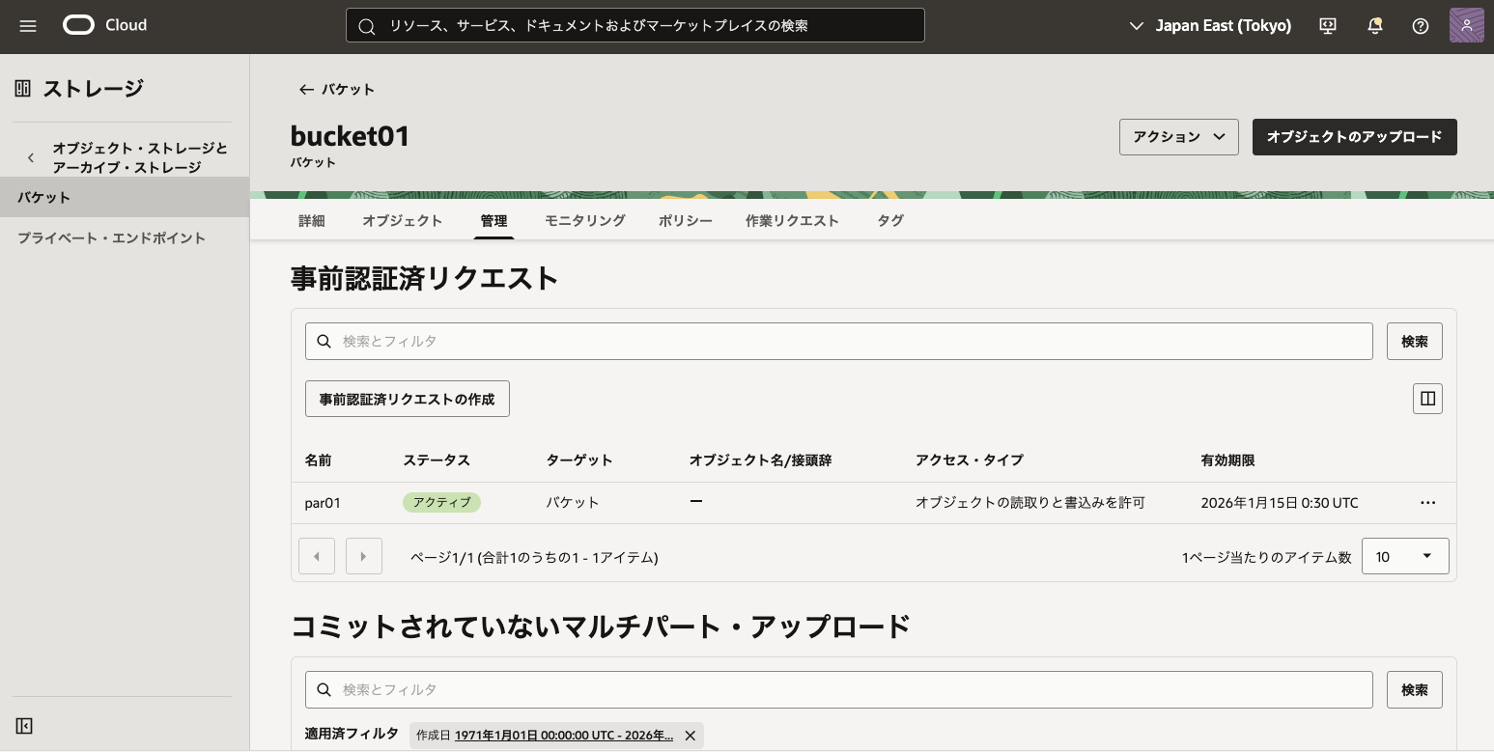The height and width of the screenshot is (752, 1494).
Task: Expand the アクション dropdown
Action: [1178, 137]
